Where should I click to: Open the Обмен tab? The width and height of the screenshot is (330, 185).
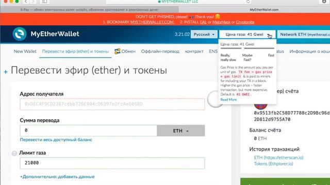(128, 51)
